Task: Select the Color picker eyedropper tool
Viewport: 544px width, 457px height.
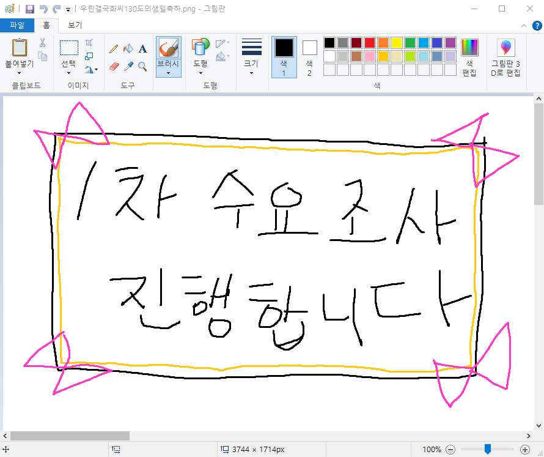Action: (128, 66)
